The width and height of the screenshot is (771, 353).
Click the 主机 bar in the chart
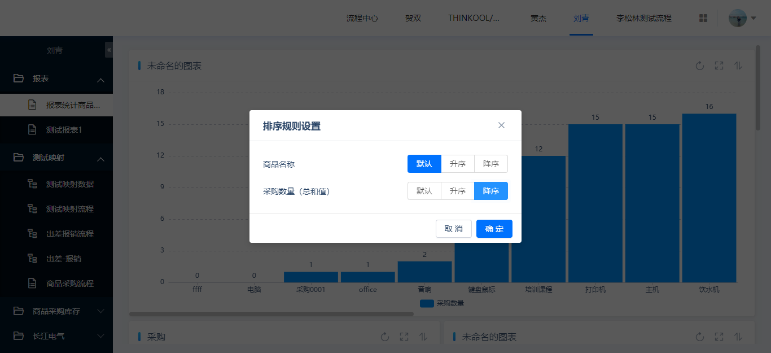pyautogui.click(x=652, y=203)
